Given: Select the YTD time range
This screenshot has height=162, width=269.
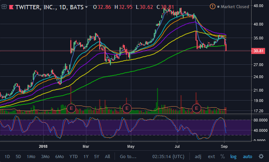Looking at the screenshot, I should pos(73,157).
